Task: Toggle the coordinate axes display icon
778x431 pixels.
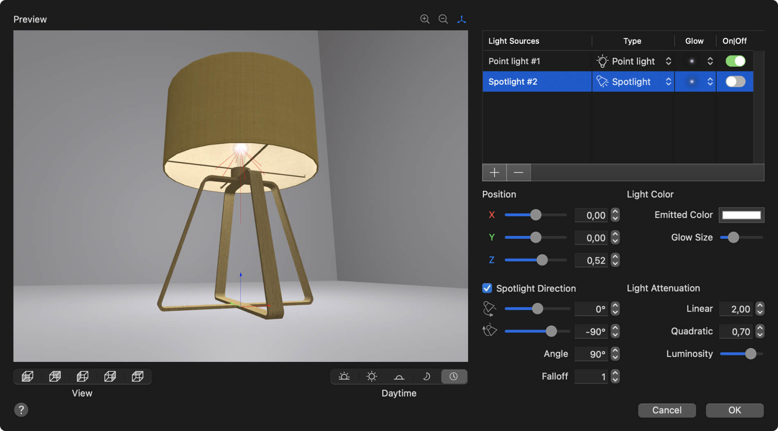Action: pos(462,19)
